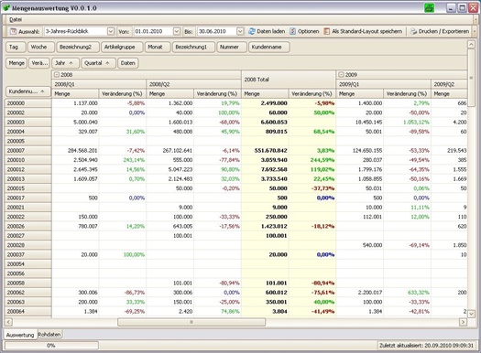
Task: Collapse the 2009 year group
Action: pyautogui.click(x=341, y=75)
